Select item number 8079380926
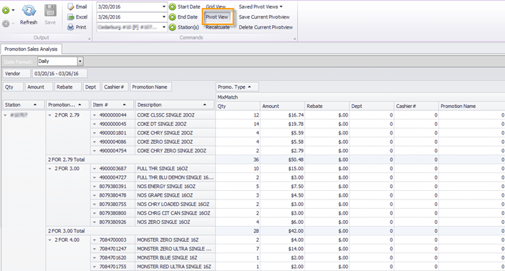 (112, 222)
